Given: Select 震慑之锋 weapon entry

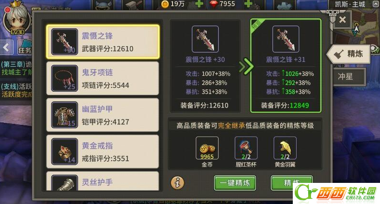Looking at the screenshot, I should (103, 42).
